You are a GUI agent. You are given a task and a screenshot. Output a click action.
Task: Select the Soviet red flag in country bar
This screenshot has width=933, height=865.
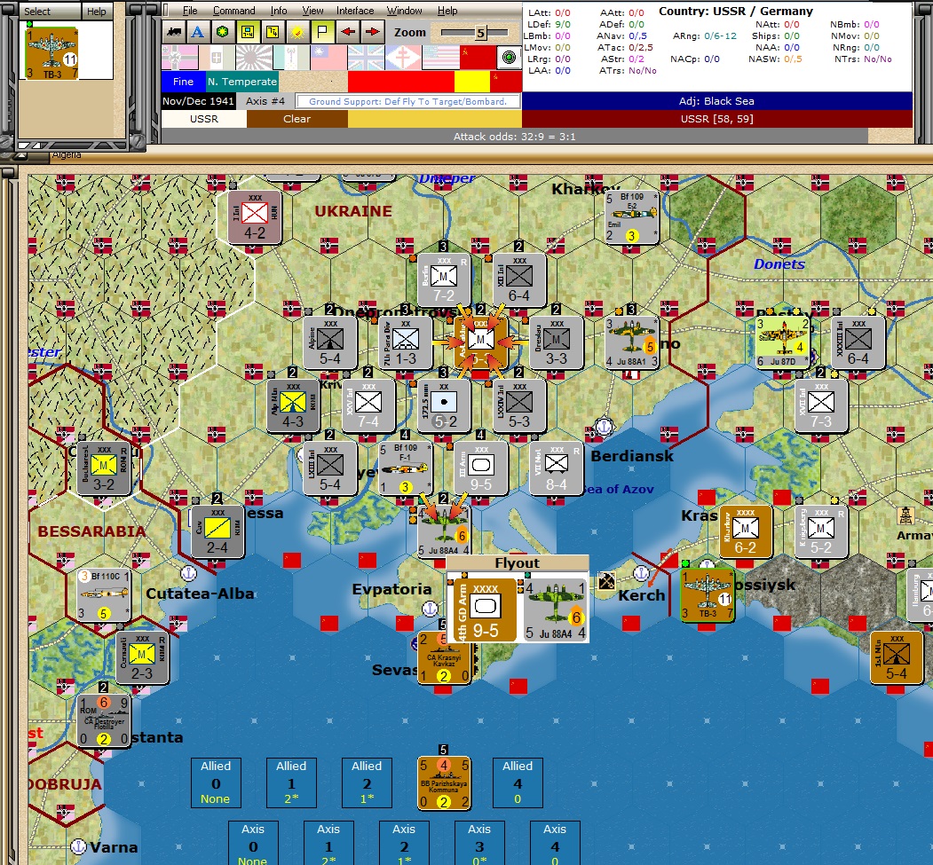click(x=478, y=58)
